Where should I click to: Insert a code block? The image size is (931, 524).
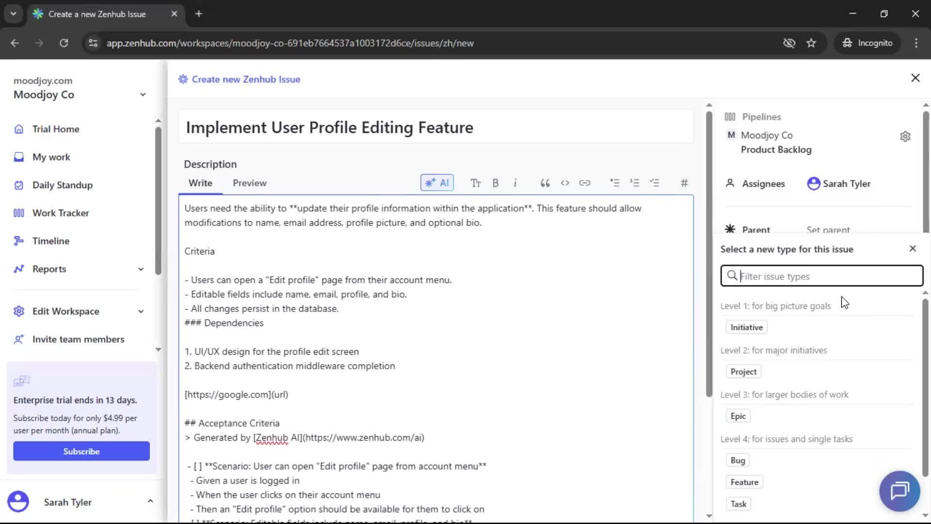pyautogui.click(x=565, y=183)
